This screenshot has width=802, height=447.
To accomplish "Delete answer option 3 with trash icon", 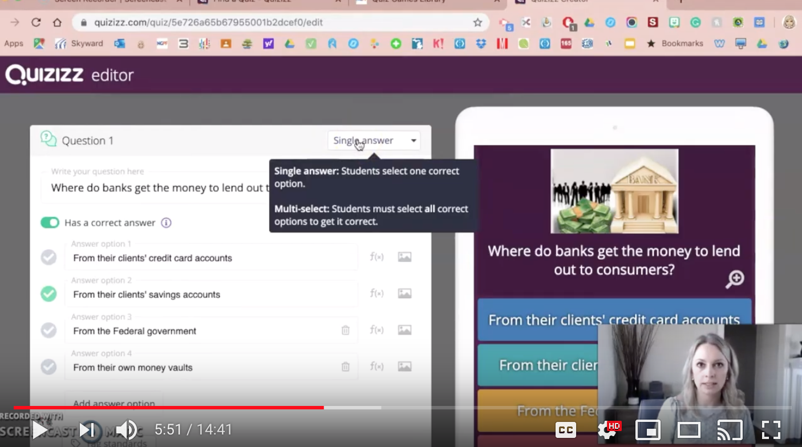I will [345, 330].
